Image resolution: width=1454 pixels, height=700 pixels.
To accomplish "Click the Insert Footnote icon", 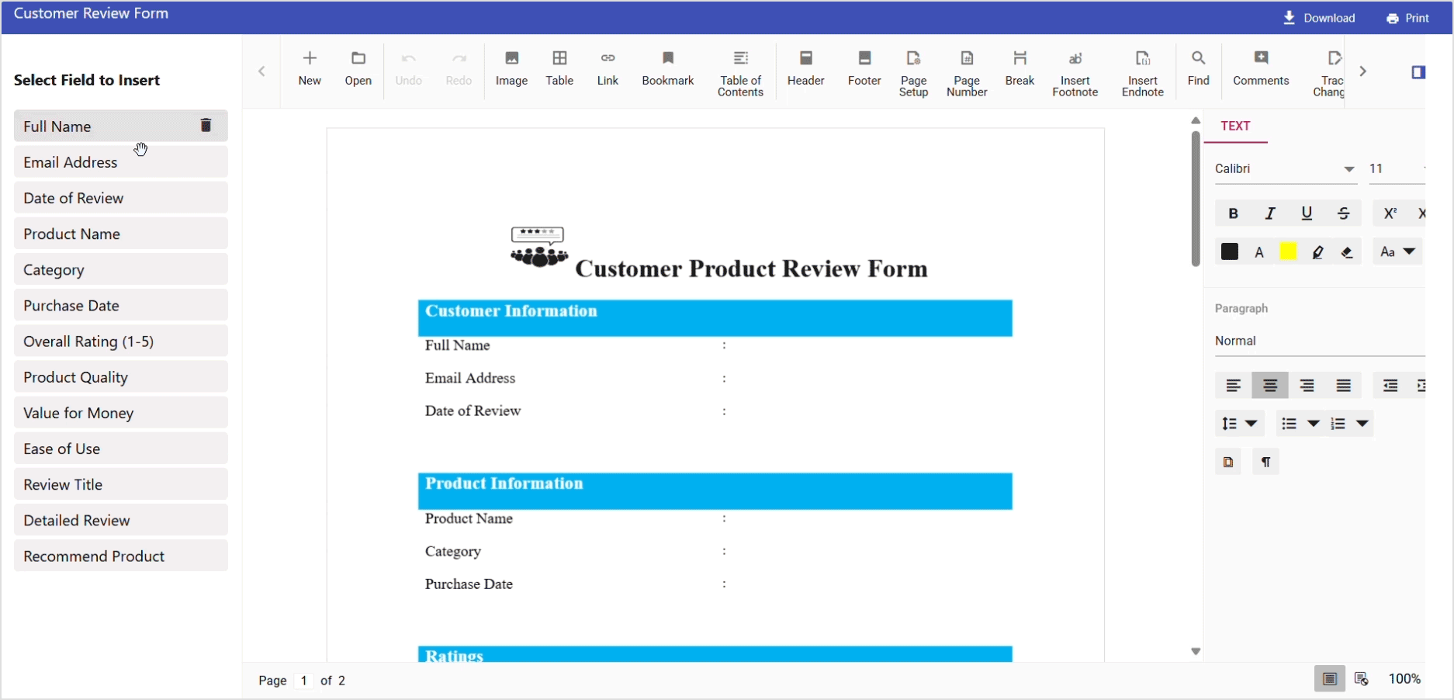I will pos(1075,73).
